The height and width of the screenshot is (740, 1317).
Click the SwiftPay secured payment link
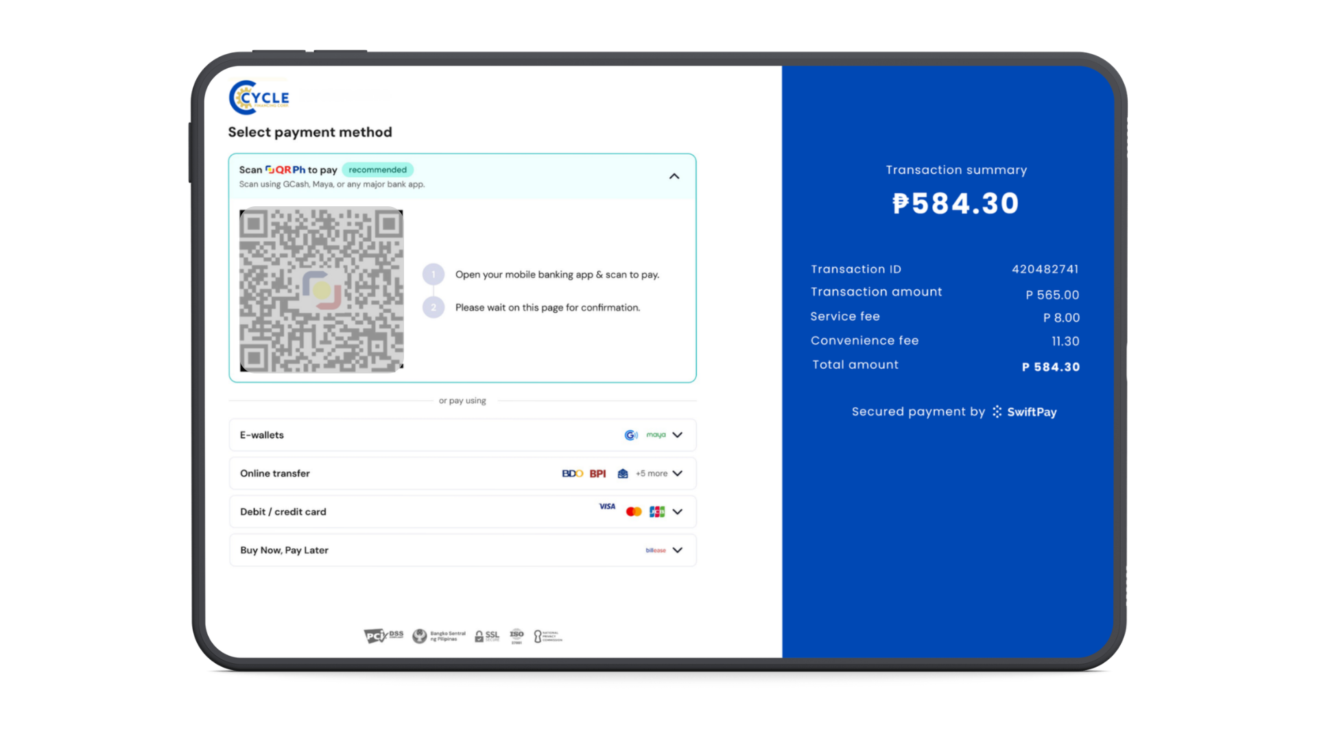[x=1025, y=412]
